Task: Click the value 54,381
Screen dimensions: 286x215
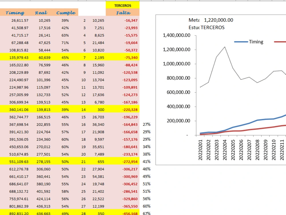Action: click(98, 177)
